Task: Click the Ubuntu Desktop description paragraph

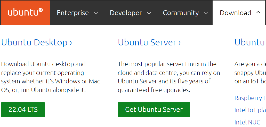Action: [51, 77]
